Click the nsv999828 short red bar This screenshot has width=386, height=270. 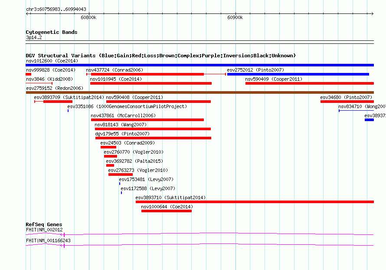(28, 74)
